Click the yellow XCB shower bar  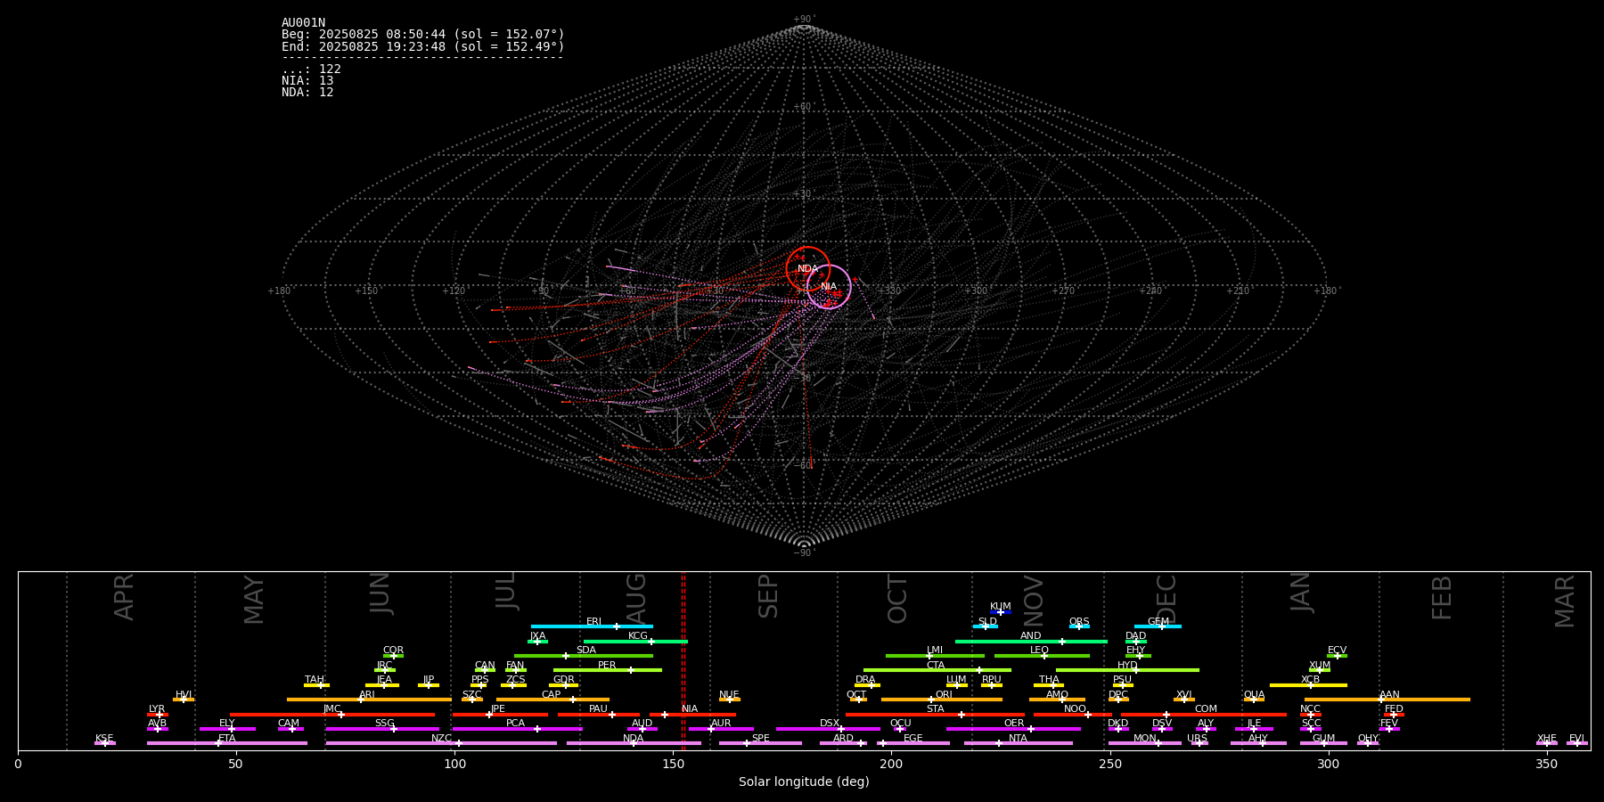[x=1308, y=685]
